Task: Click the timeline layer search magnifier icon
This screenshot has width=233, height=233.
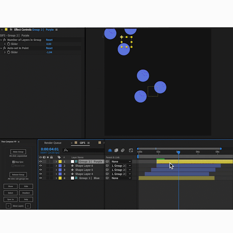Action: click(65, 150)
